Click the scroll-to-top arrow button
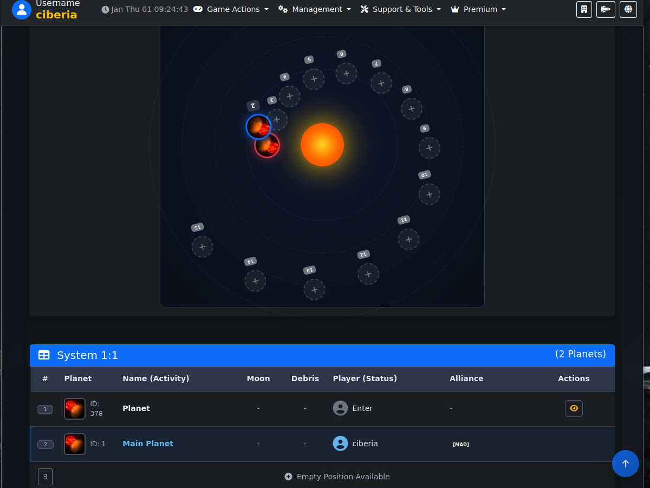650x488 pixels. pyautogui.click(x=625, y=464)
